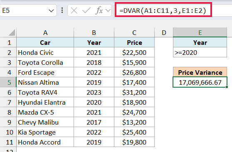Select row 2 header
The image size is (232, 152).
coord(8,52)
